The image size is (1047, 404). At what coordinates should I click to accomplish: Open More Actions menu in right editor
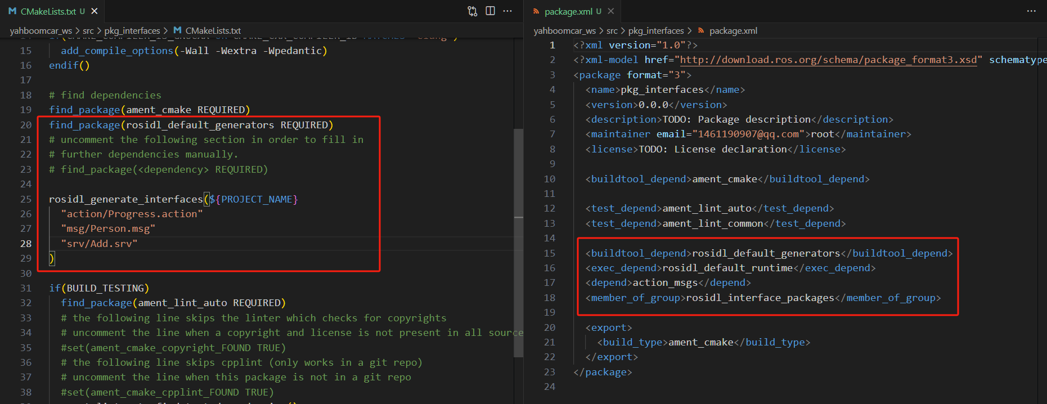pyautogui.click(x=1031, y=11)
